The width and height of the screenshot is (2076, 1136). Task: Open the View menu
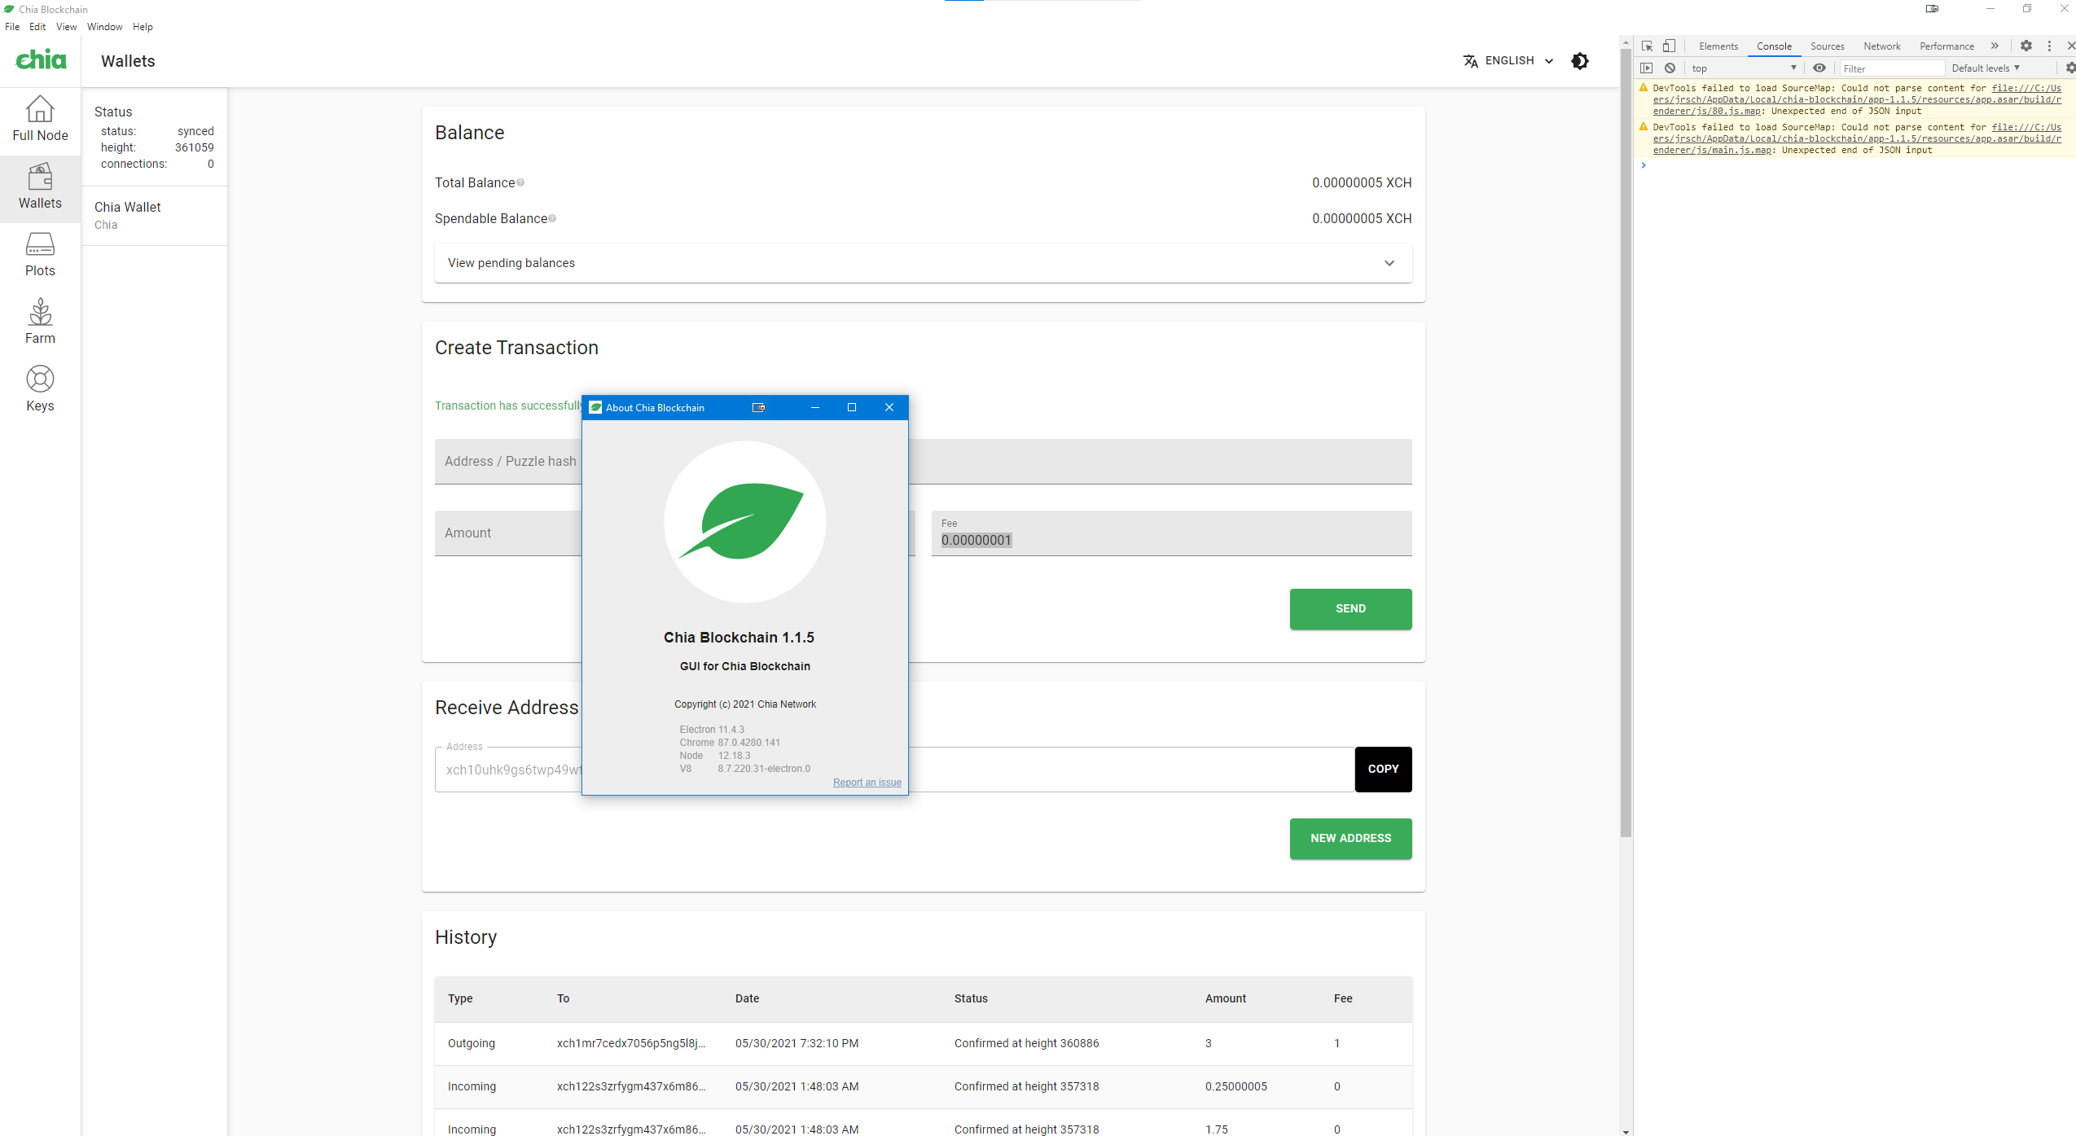(66, 27)
